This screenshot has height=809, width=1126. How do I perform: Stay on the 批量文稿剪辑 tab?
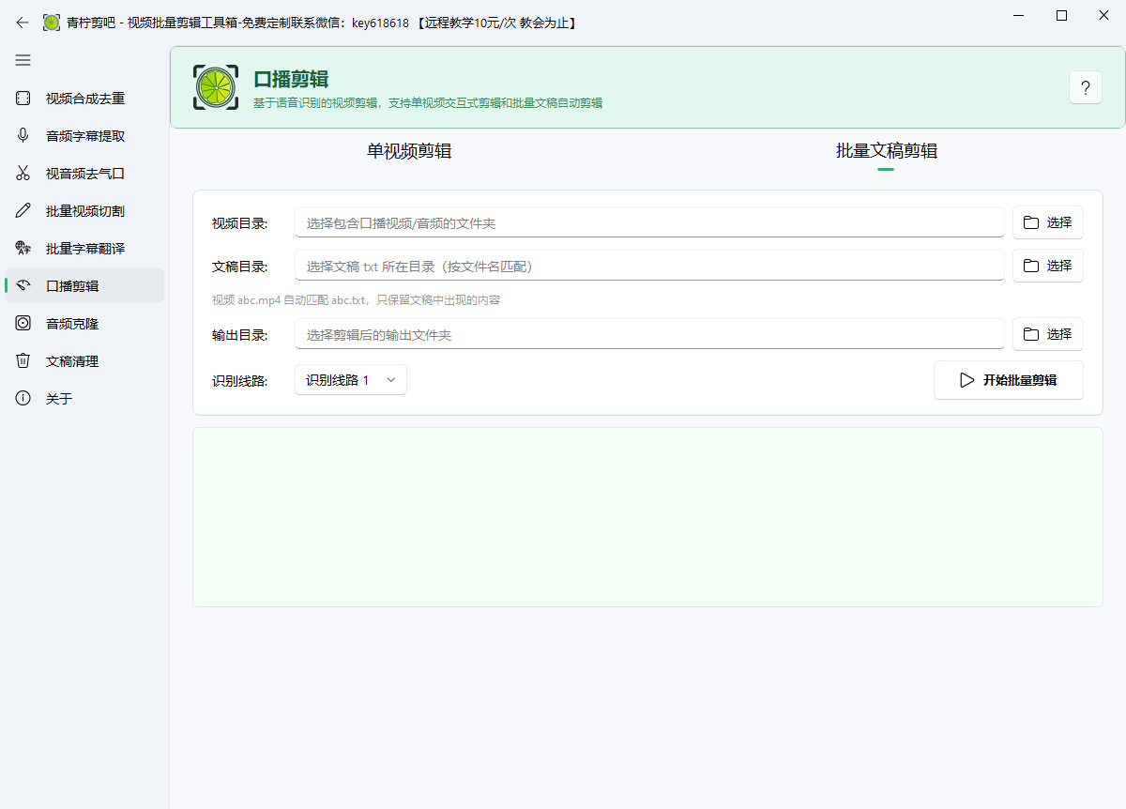point(885,150)
